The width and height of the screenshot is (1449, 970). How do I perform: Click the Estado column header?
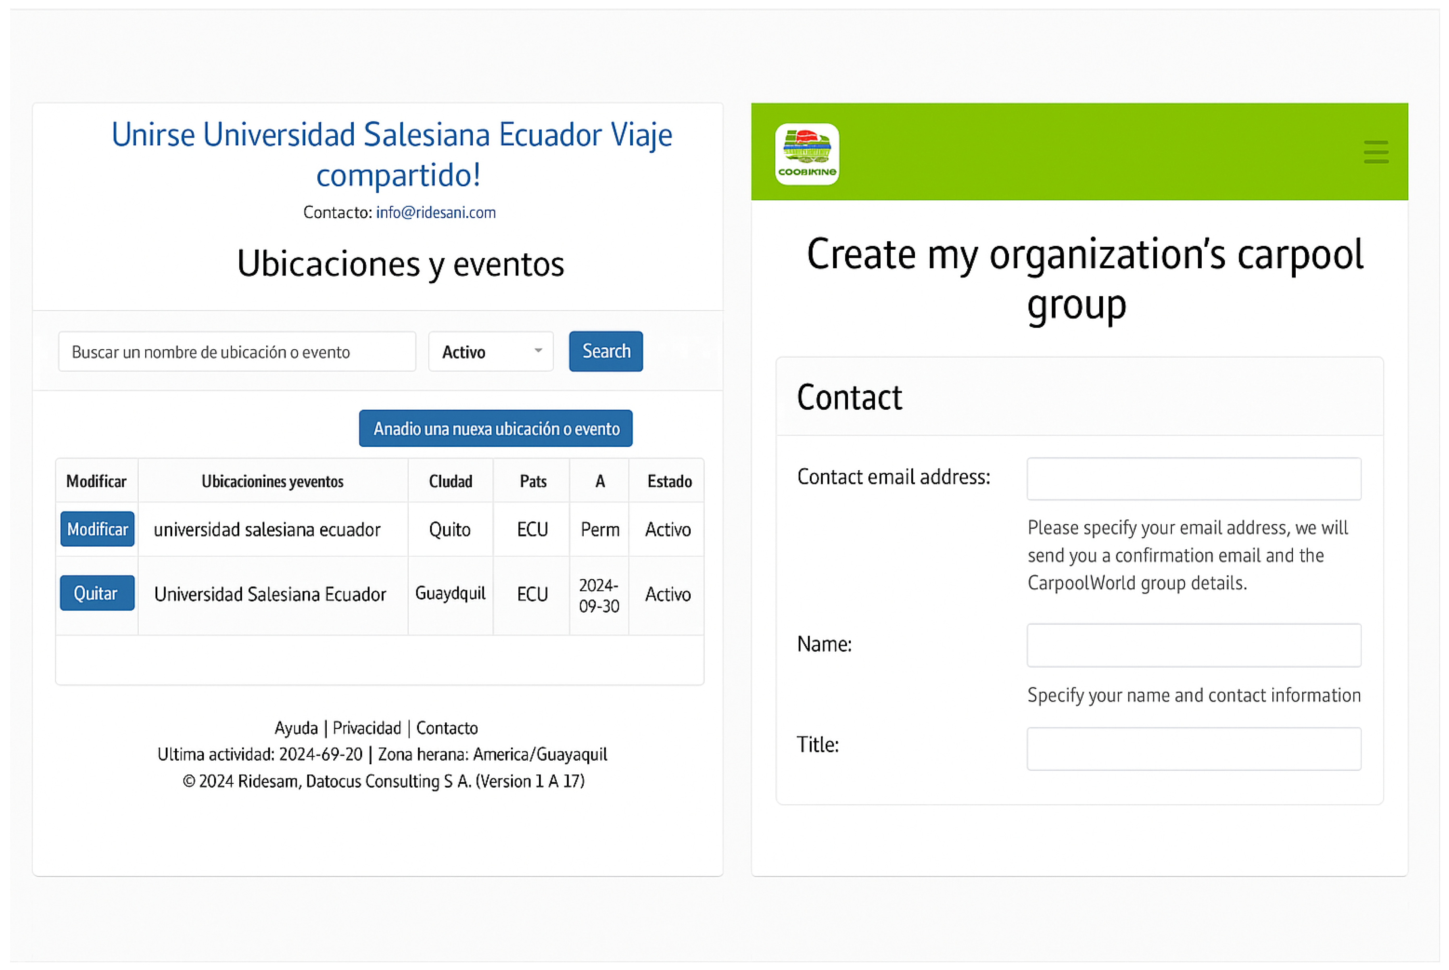point(667,481)
